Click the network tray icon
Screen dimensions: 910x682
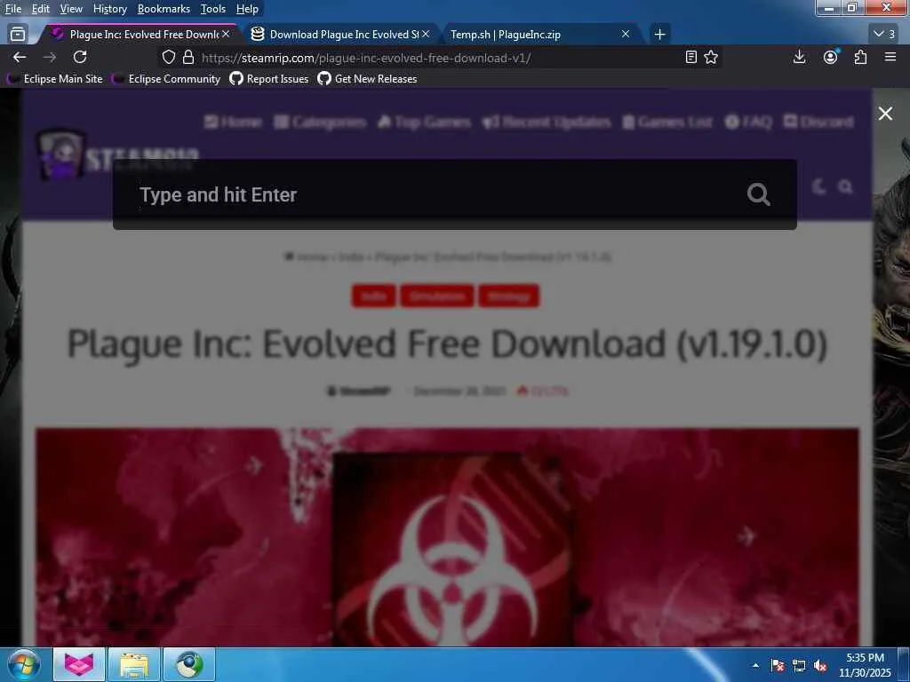[799, 666]
